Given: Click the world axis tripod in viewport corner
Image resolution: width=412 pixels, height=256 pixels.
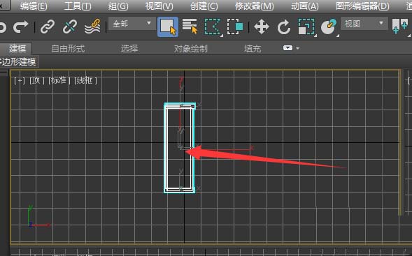Looking at the screenshot, I should [38, 216].
